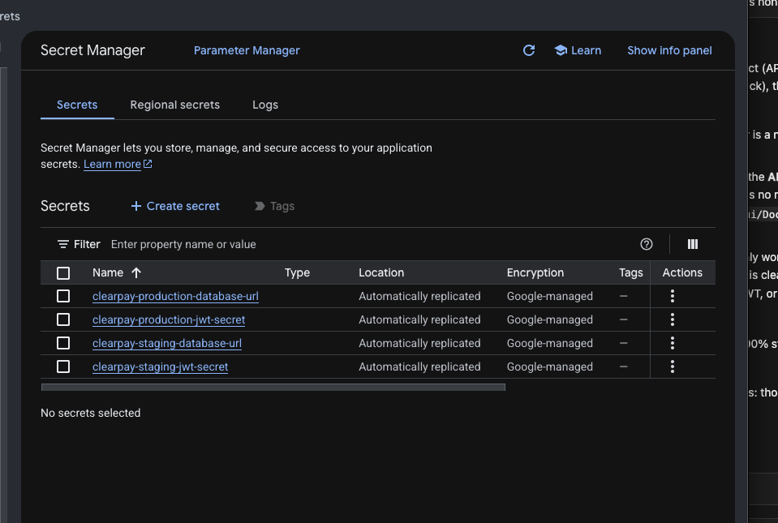The height and width of the screenshot is (523, 778).
Task: Open clearpay-production-jwt-secret secret
Action: (x=169, y=319)
